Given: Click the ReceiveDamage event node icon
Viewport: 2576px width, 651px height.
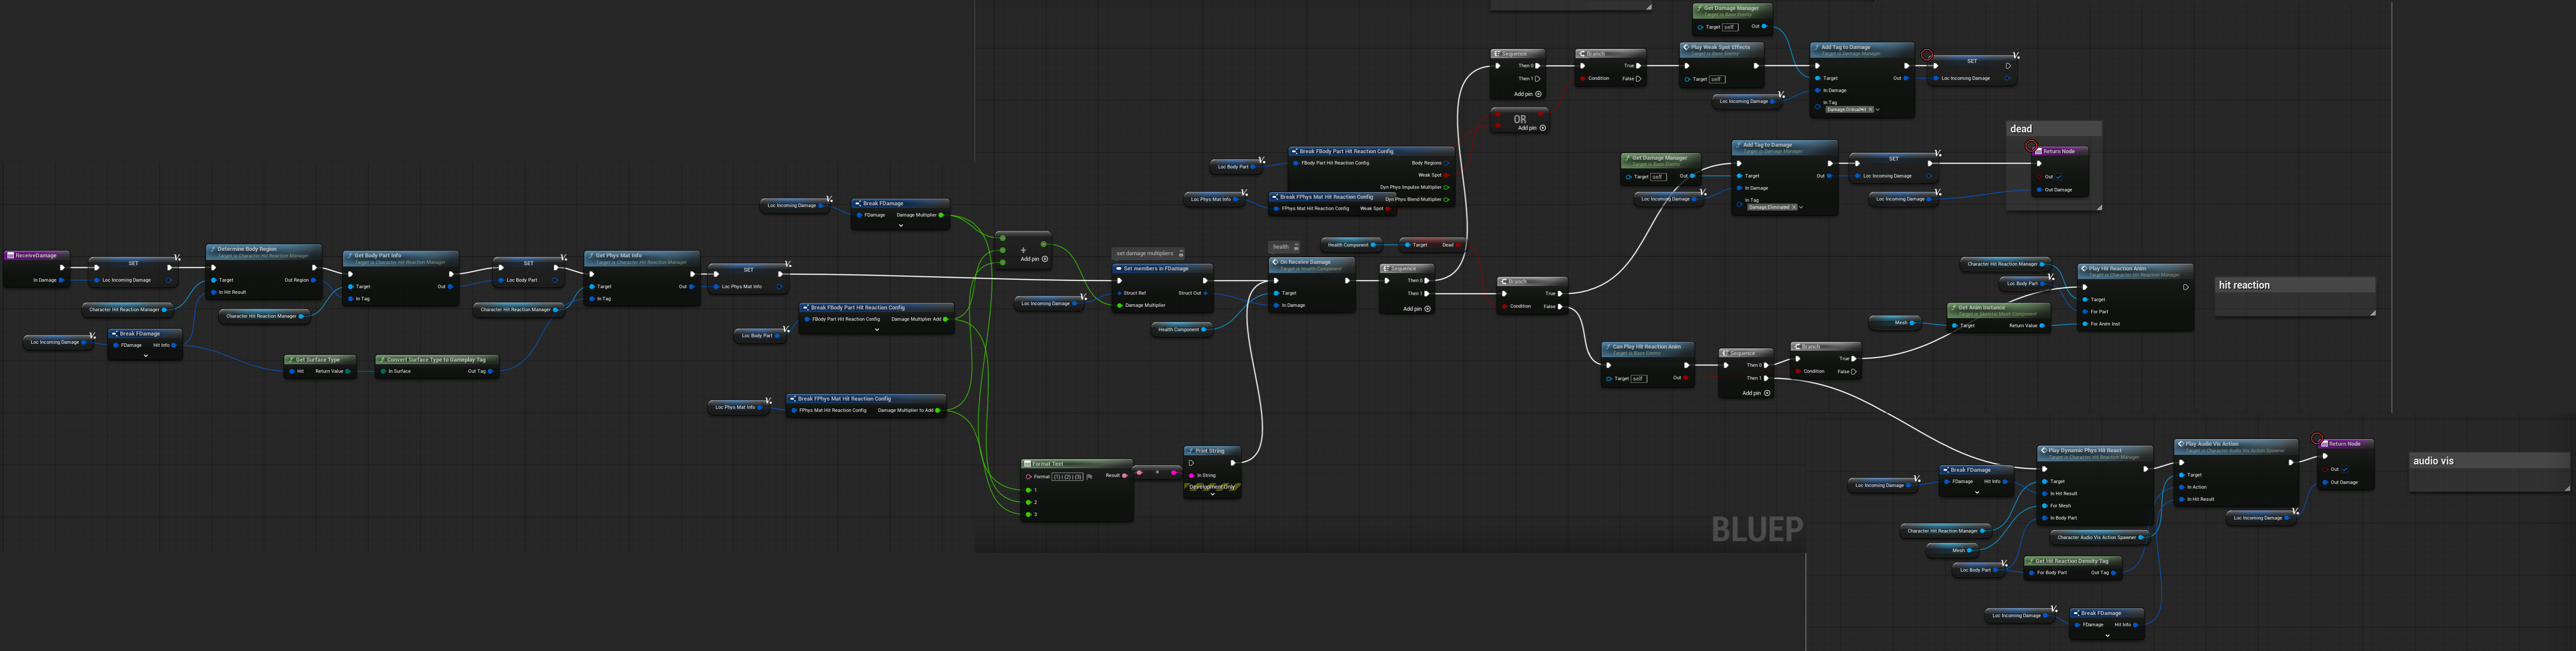Looking at the screenshot, I should [x=11, y=256].
